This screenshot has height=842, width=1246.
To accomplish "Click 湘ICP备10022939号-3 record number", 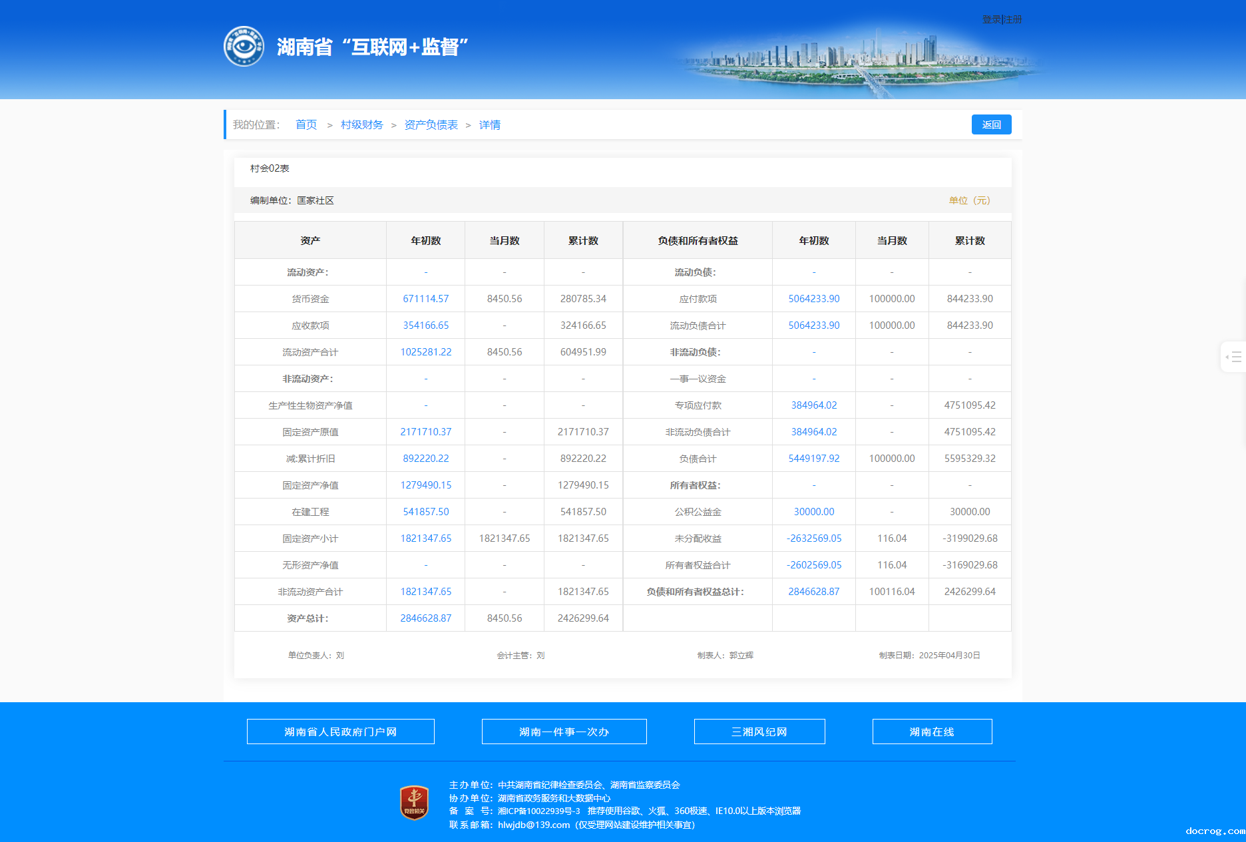I will pos(538,811).
